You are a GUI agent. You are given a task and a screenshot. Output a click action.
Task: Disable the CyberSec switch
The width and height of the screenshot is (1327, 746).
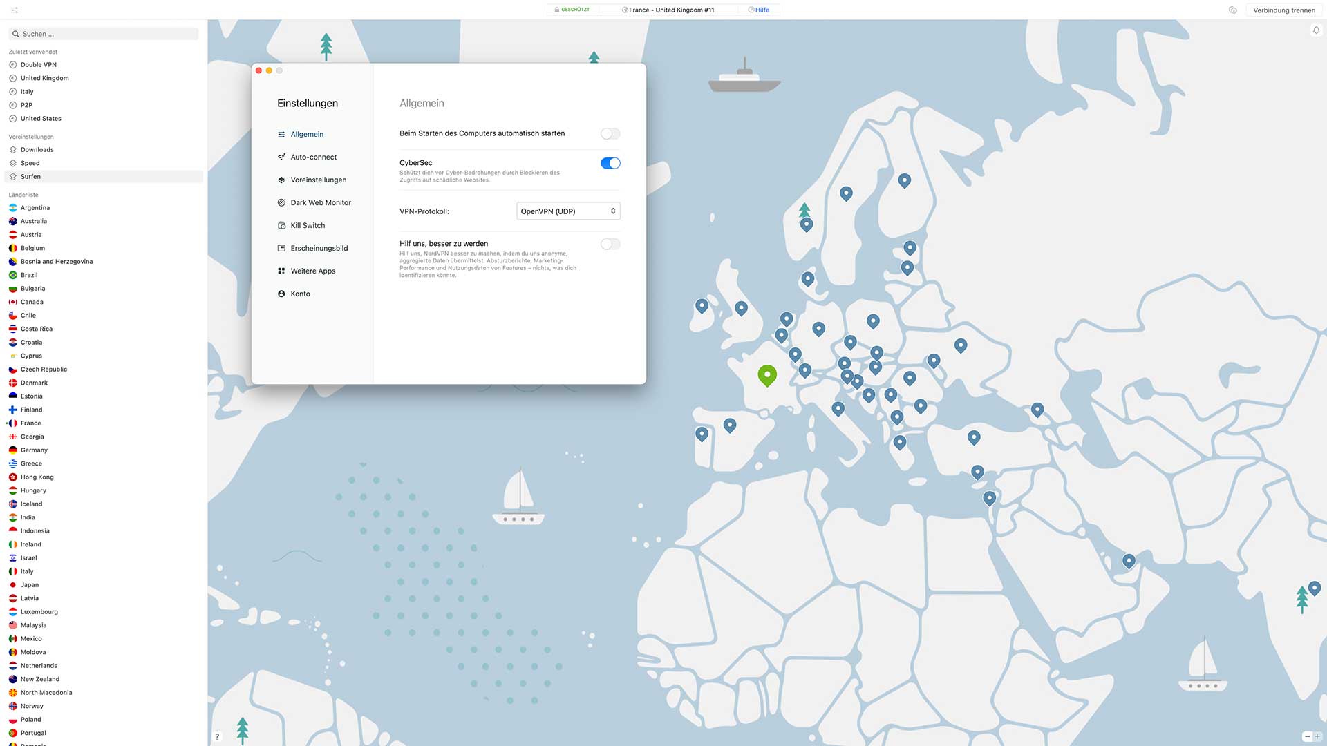point(610,163)
